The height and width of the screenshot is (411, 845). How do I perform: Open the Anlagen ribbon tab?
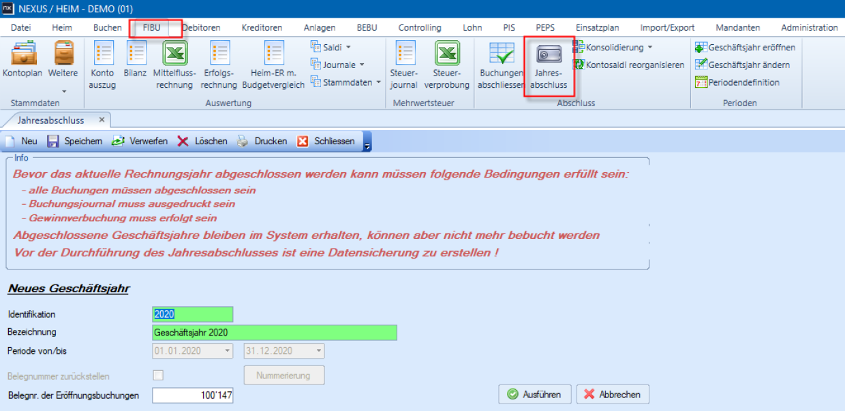pyautogui.click(x=320, y=28)
